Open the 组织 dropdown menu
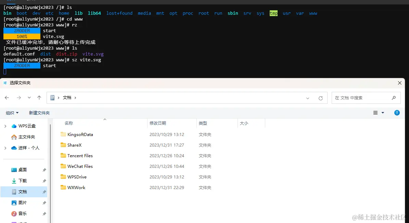Screen dimensions: 409x223 (12, 113)
